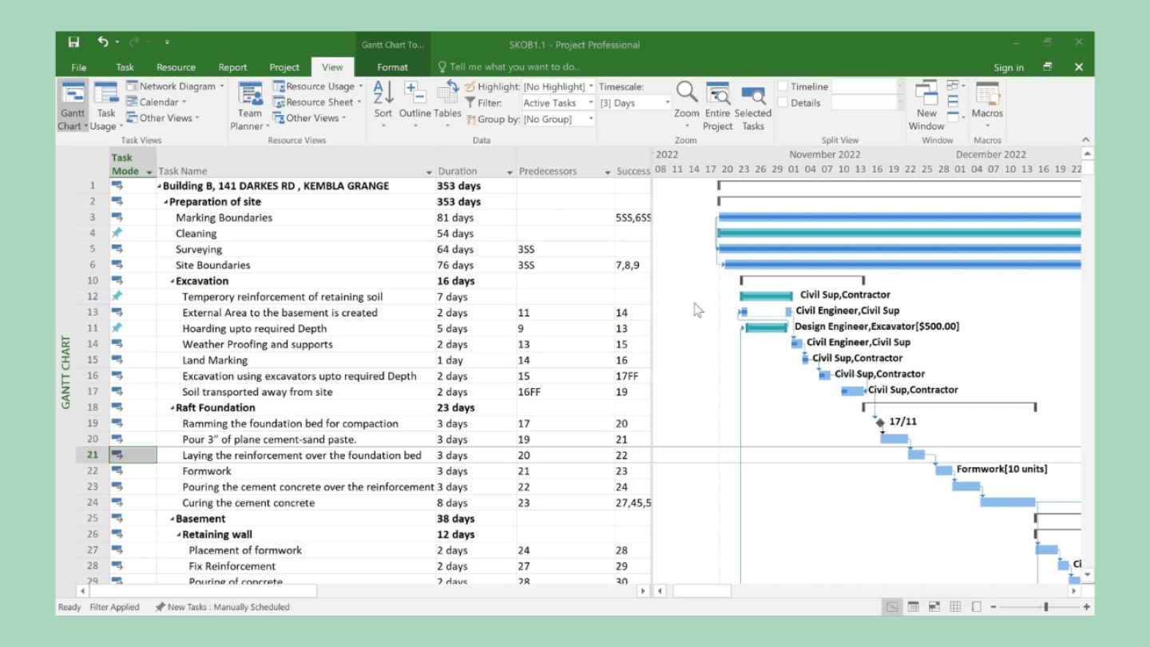Screen dimensions: 1150x647
Task: Click the Outline icon
Action: pyautogui.click(x=414, y=93)
